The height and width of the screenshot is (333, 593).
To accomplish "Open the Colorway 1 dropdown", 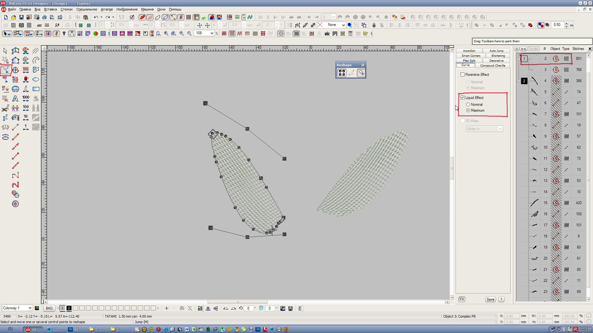I will 30,308.
